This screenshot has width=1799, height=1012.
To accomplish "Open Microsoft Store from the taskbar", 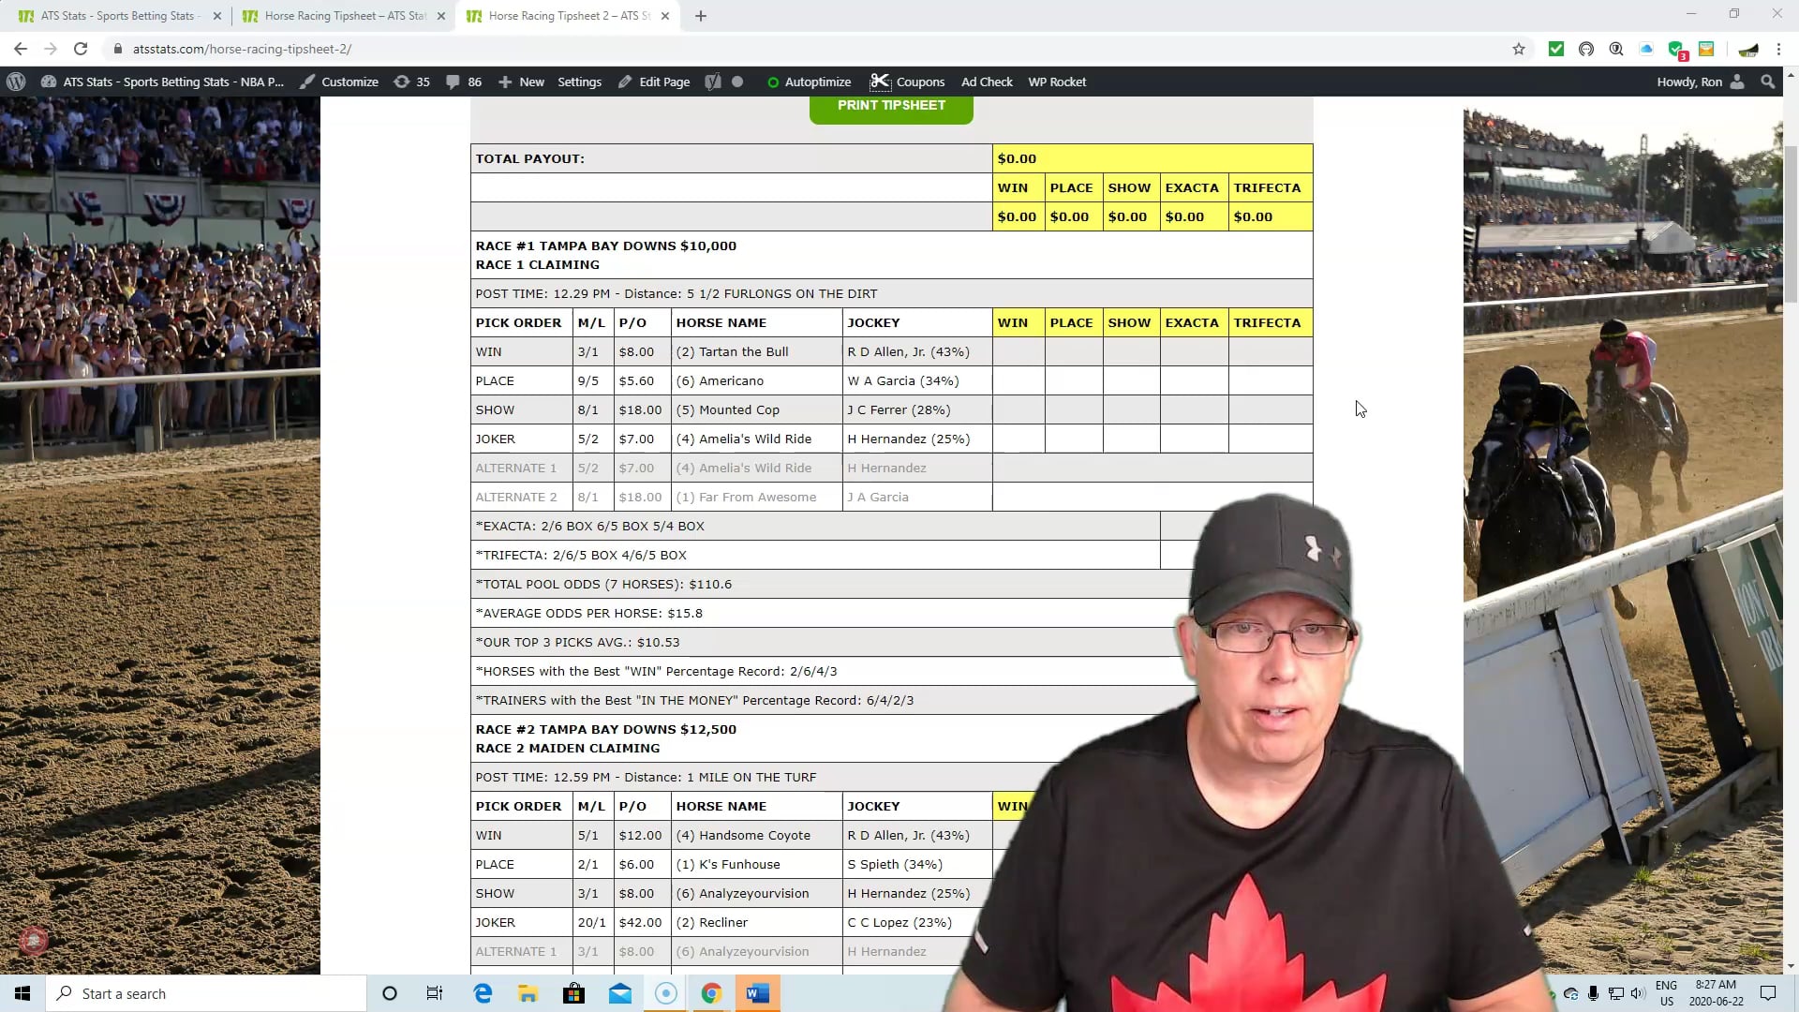I will [573, 993].
